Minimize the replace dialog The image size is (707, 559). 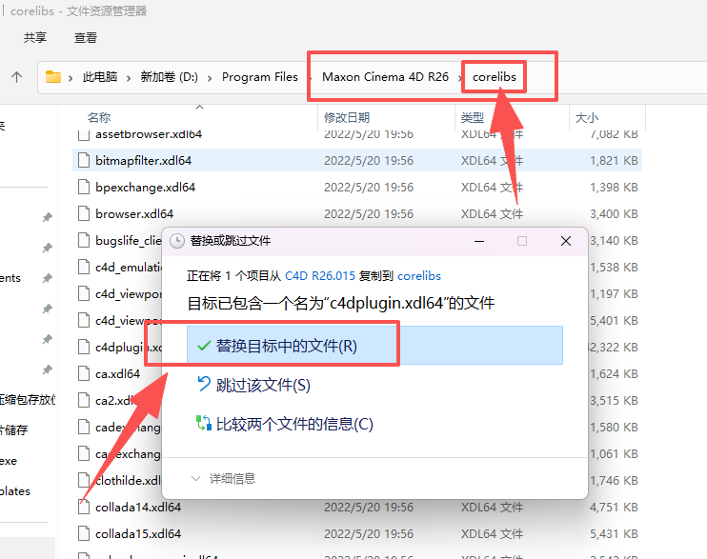point(479,241)
